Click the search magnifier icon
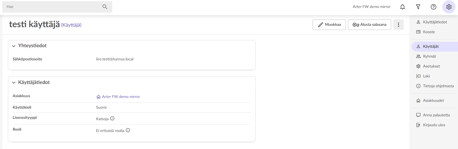This screenshot has height=149, width=458. tap(105, 7)
